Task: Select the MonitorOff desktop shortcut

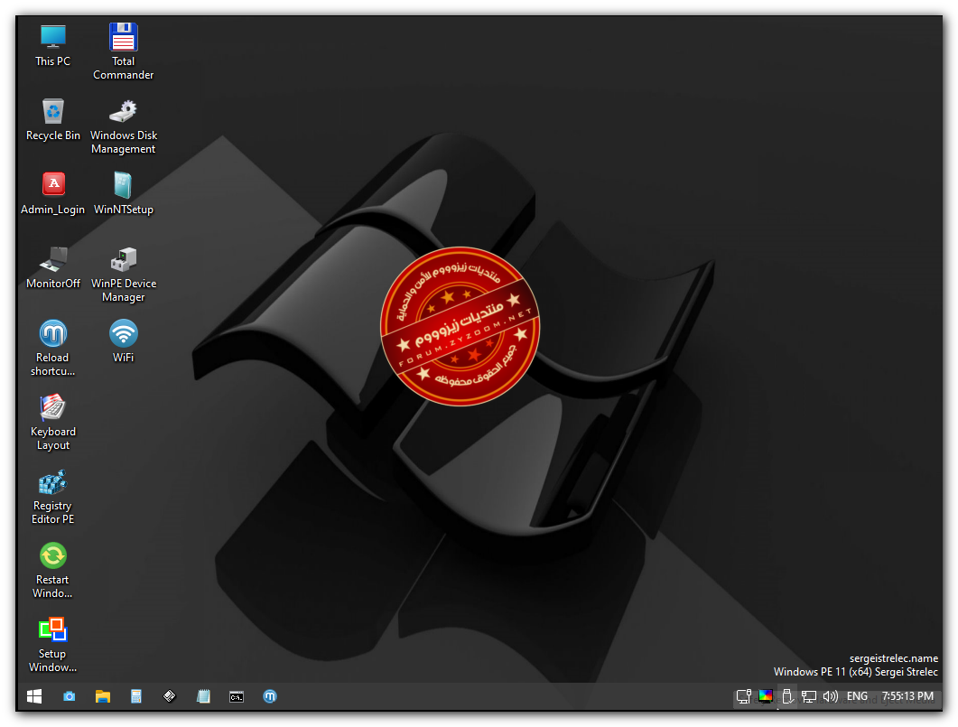Action: [52, 260]
